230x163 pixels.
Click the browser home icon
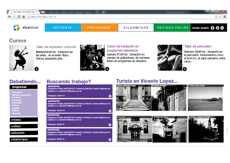coord(23,17)
